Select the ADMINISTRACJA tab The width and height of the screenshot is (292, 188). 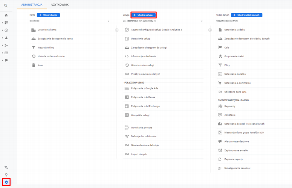[x=32, y=5]
